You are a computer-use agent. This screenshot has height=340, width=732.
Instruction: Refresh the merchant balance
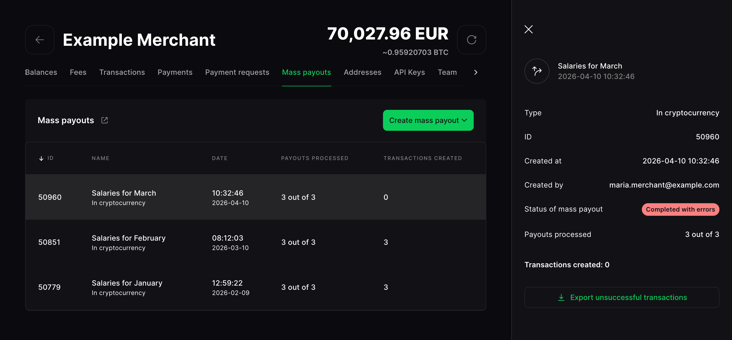point(471,40)
